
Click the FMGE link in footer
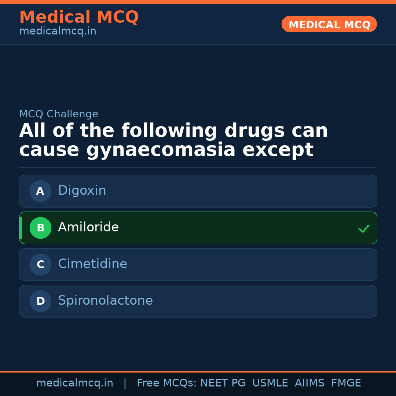pos(346,383)
